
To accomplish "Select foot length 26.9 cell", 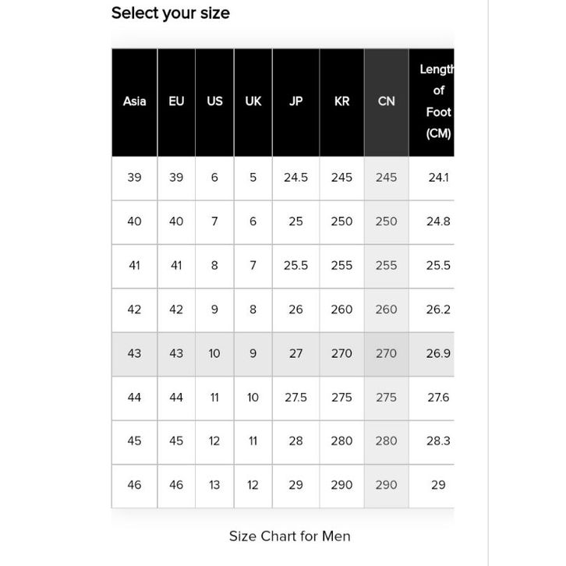I will click(438, 353).
